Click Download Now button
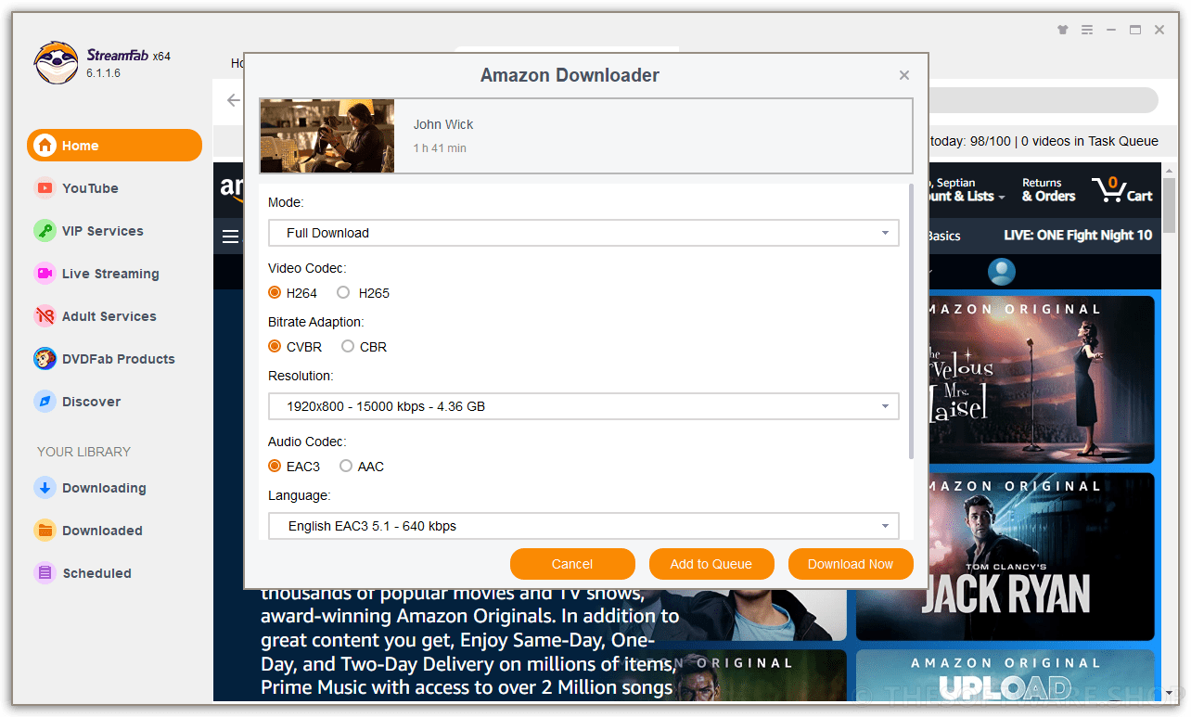1191x717 pixels. tap(851, 564)
